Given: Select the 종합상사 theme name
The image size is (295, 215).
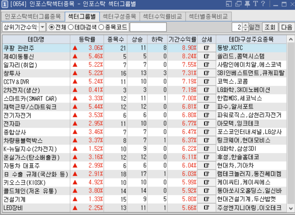Looking at the screenshot, I should click(14, 132).
